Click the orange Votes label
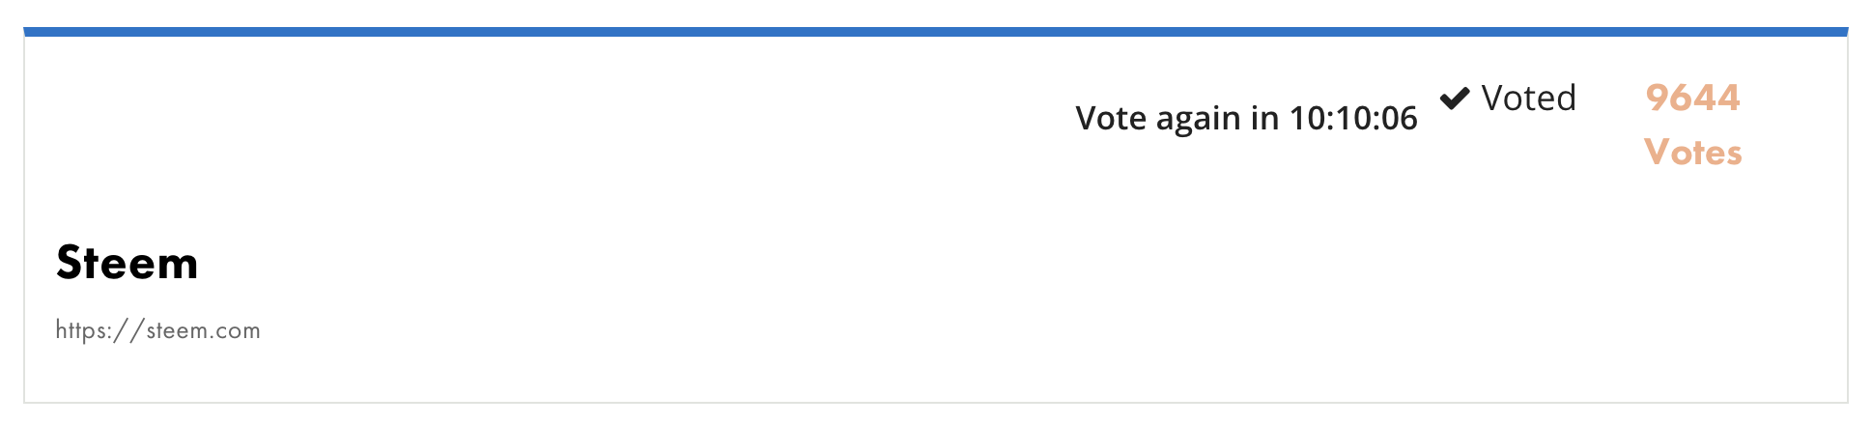This screenshot has height=425, width=1872. [x=1692, y=153]
